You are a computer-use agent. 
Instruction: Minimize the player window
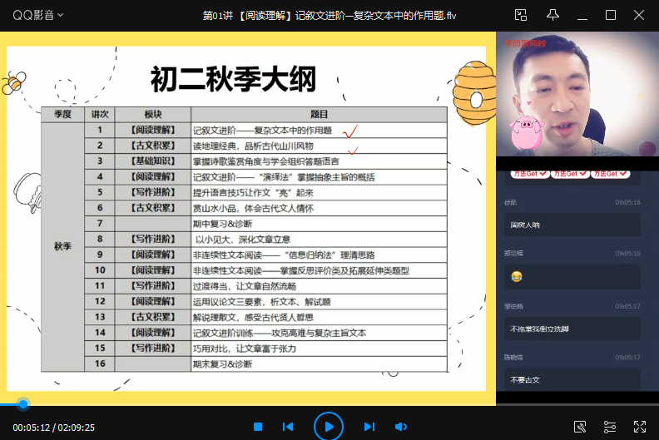[582, 15]
